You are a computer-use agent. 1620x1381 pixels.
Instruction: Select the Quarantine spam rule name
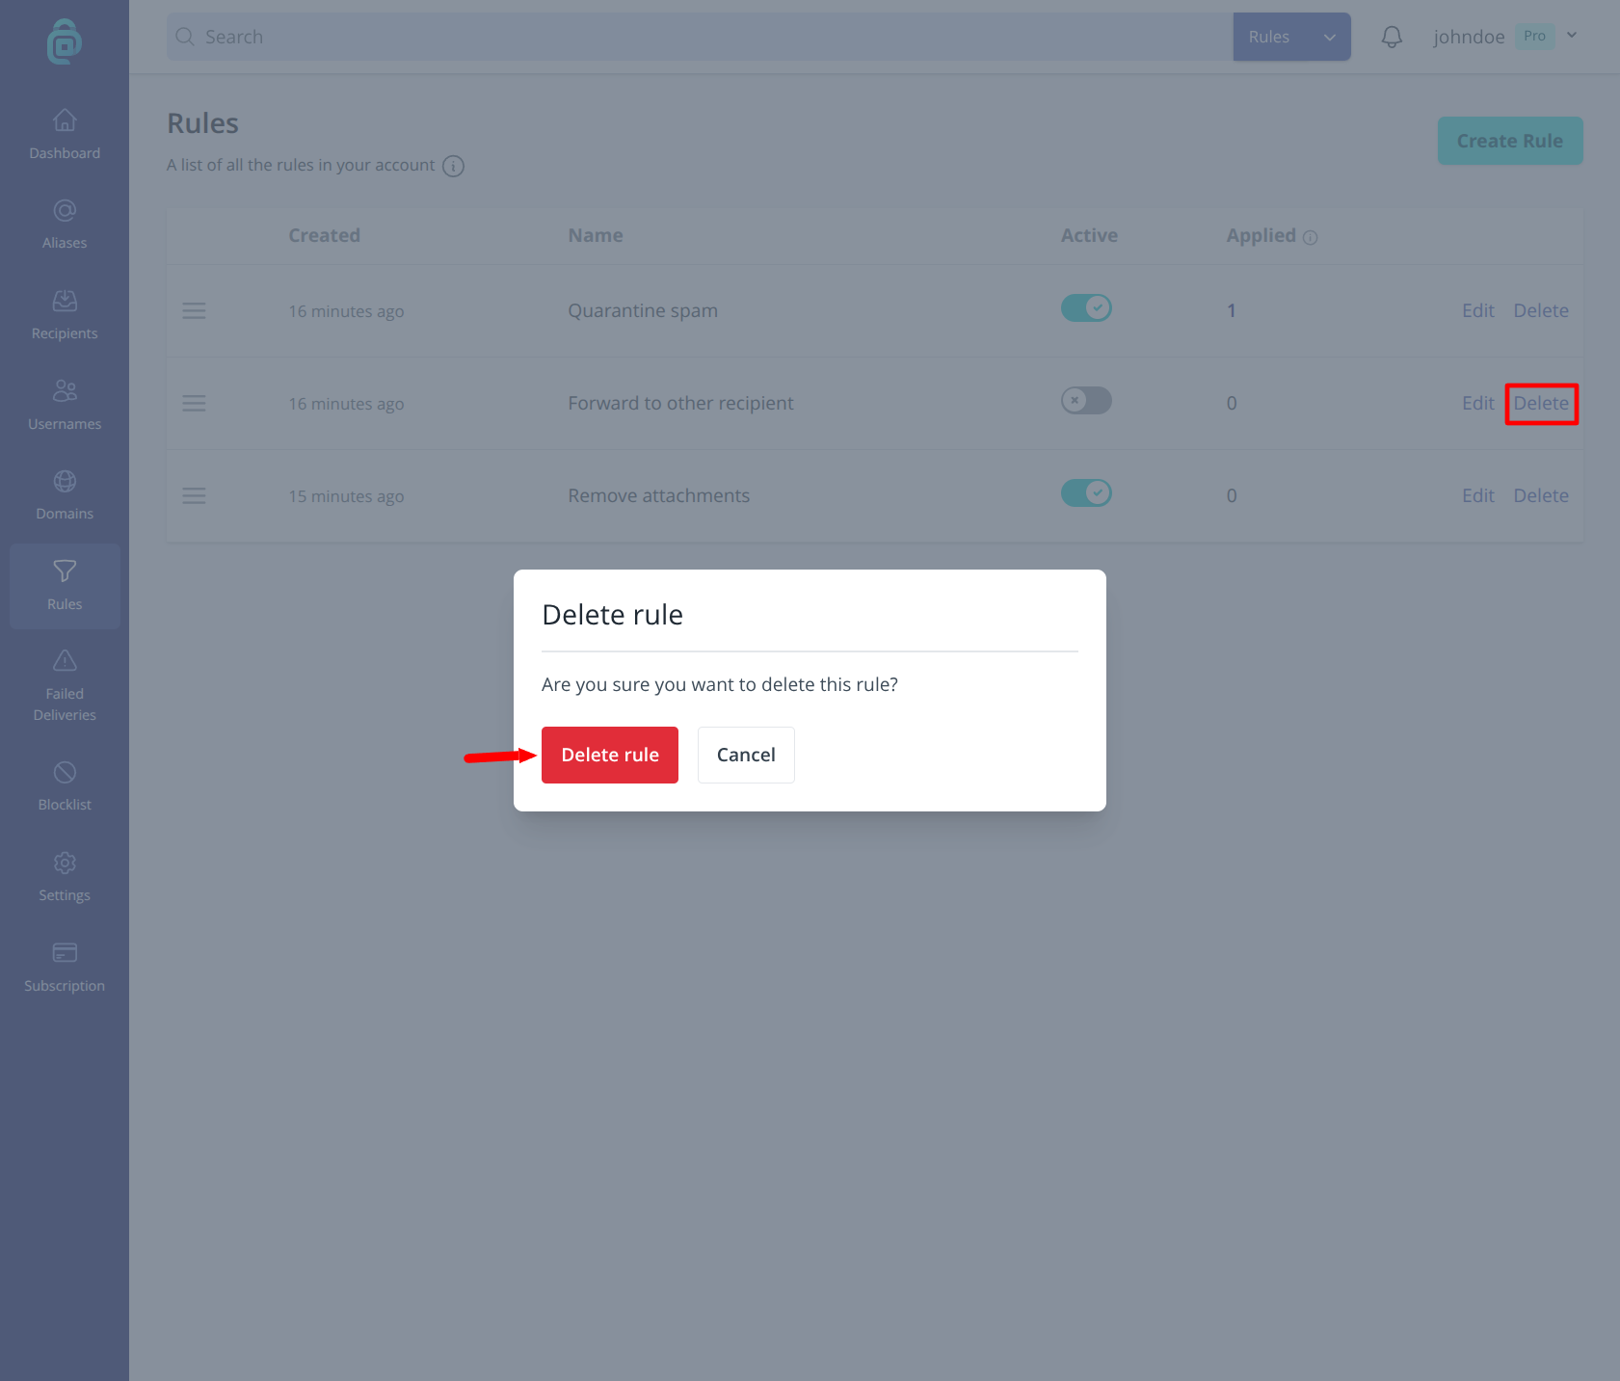tap(643, 310)
